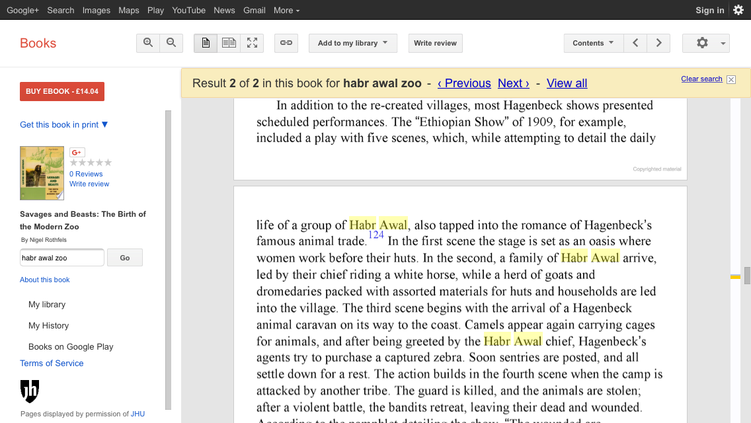This screenshot has width=751, height=423.
Task: Click the Books logo heading
Action: pyautogui.click(x=38, y=43)
